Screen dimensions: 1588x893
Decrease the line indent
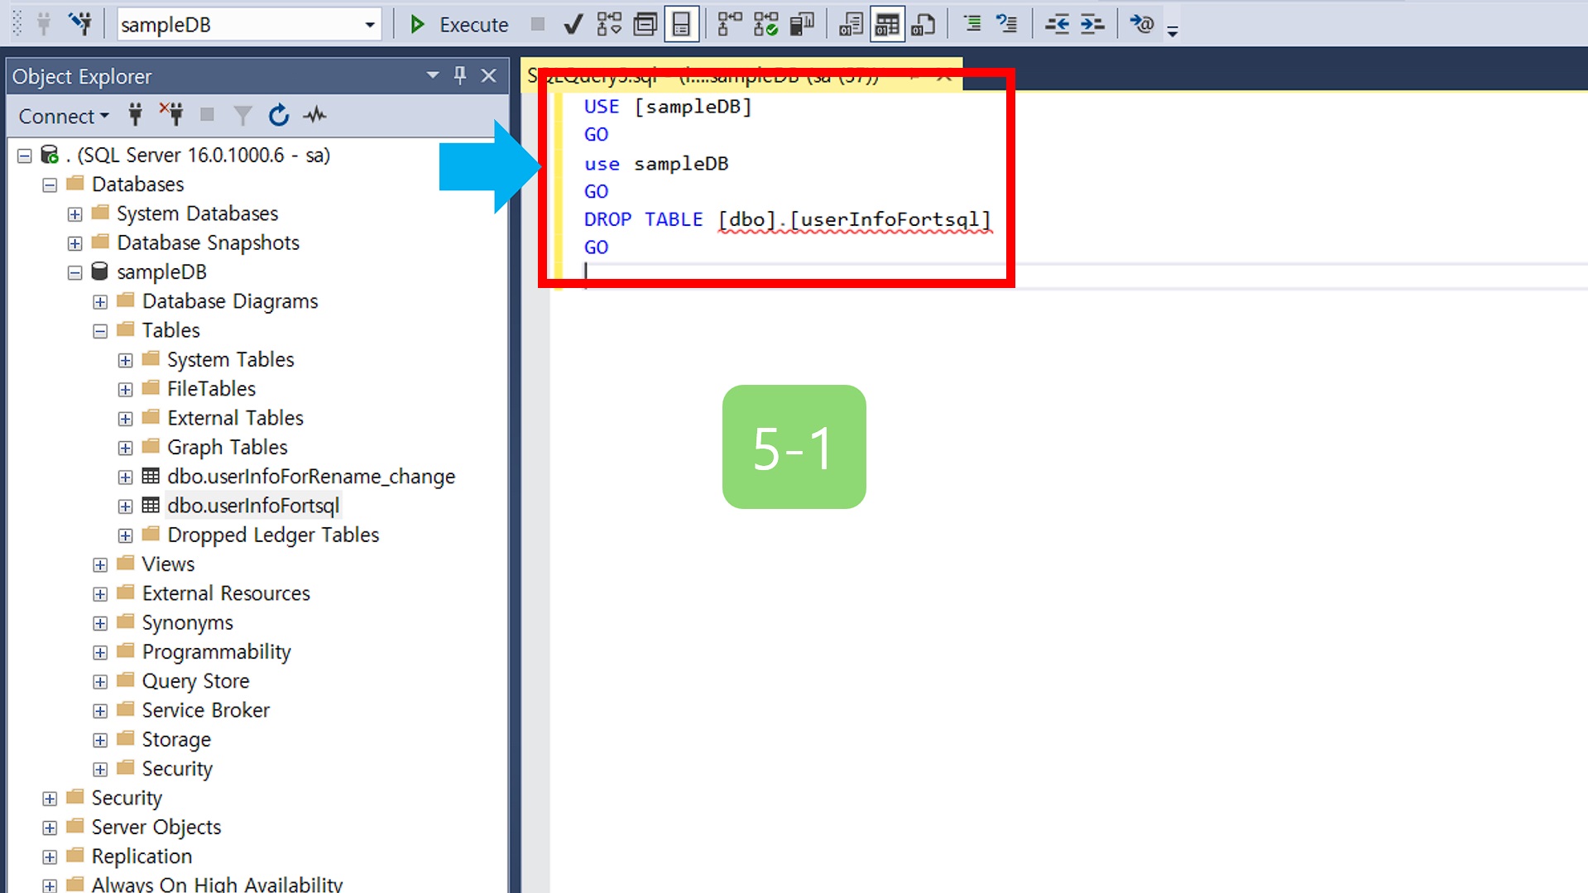tap(1057, 24)
